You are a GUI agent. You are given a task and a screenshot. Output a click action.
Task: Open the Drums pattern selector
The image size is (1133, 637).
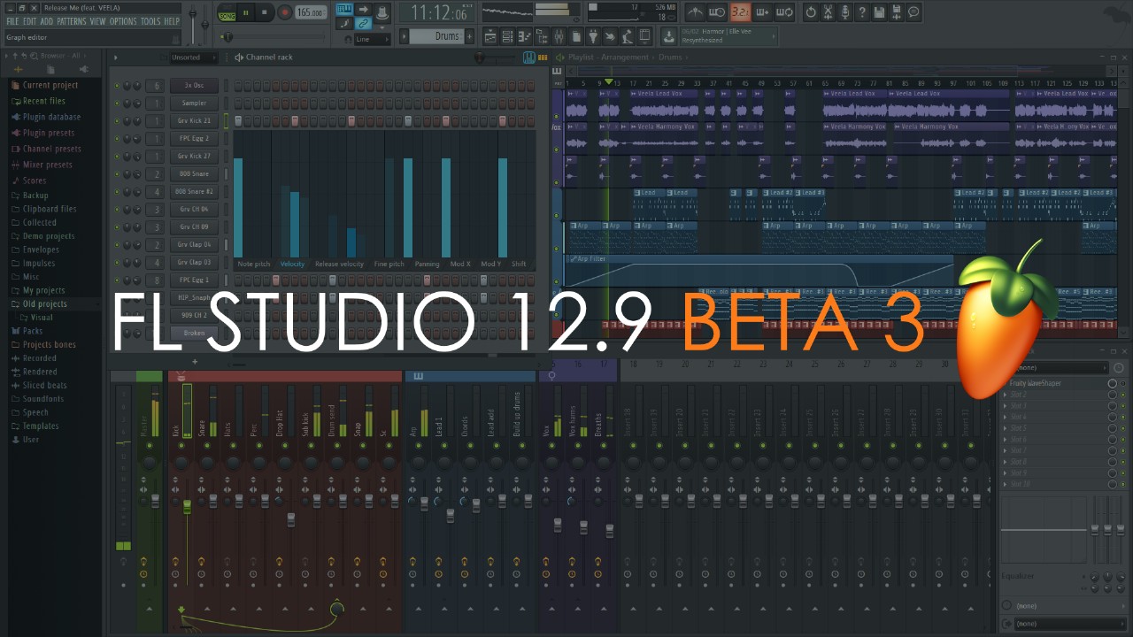coord(435,36)
